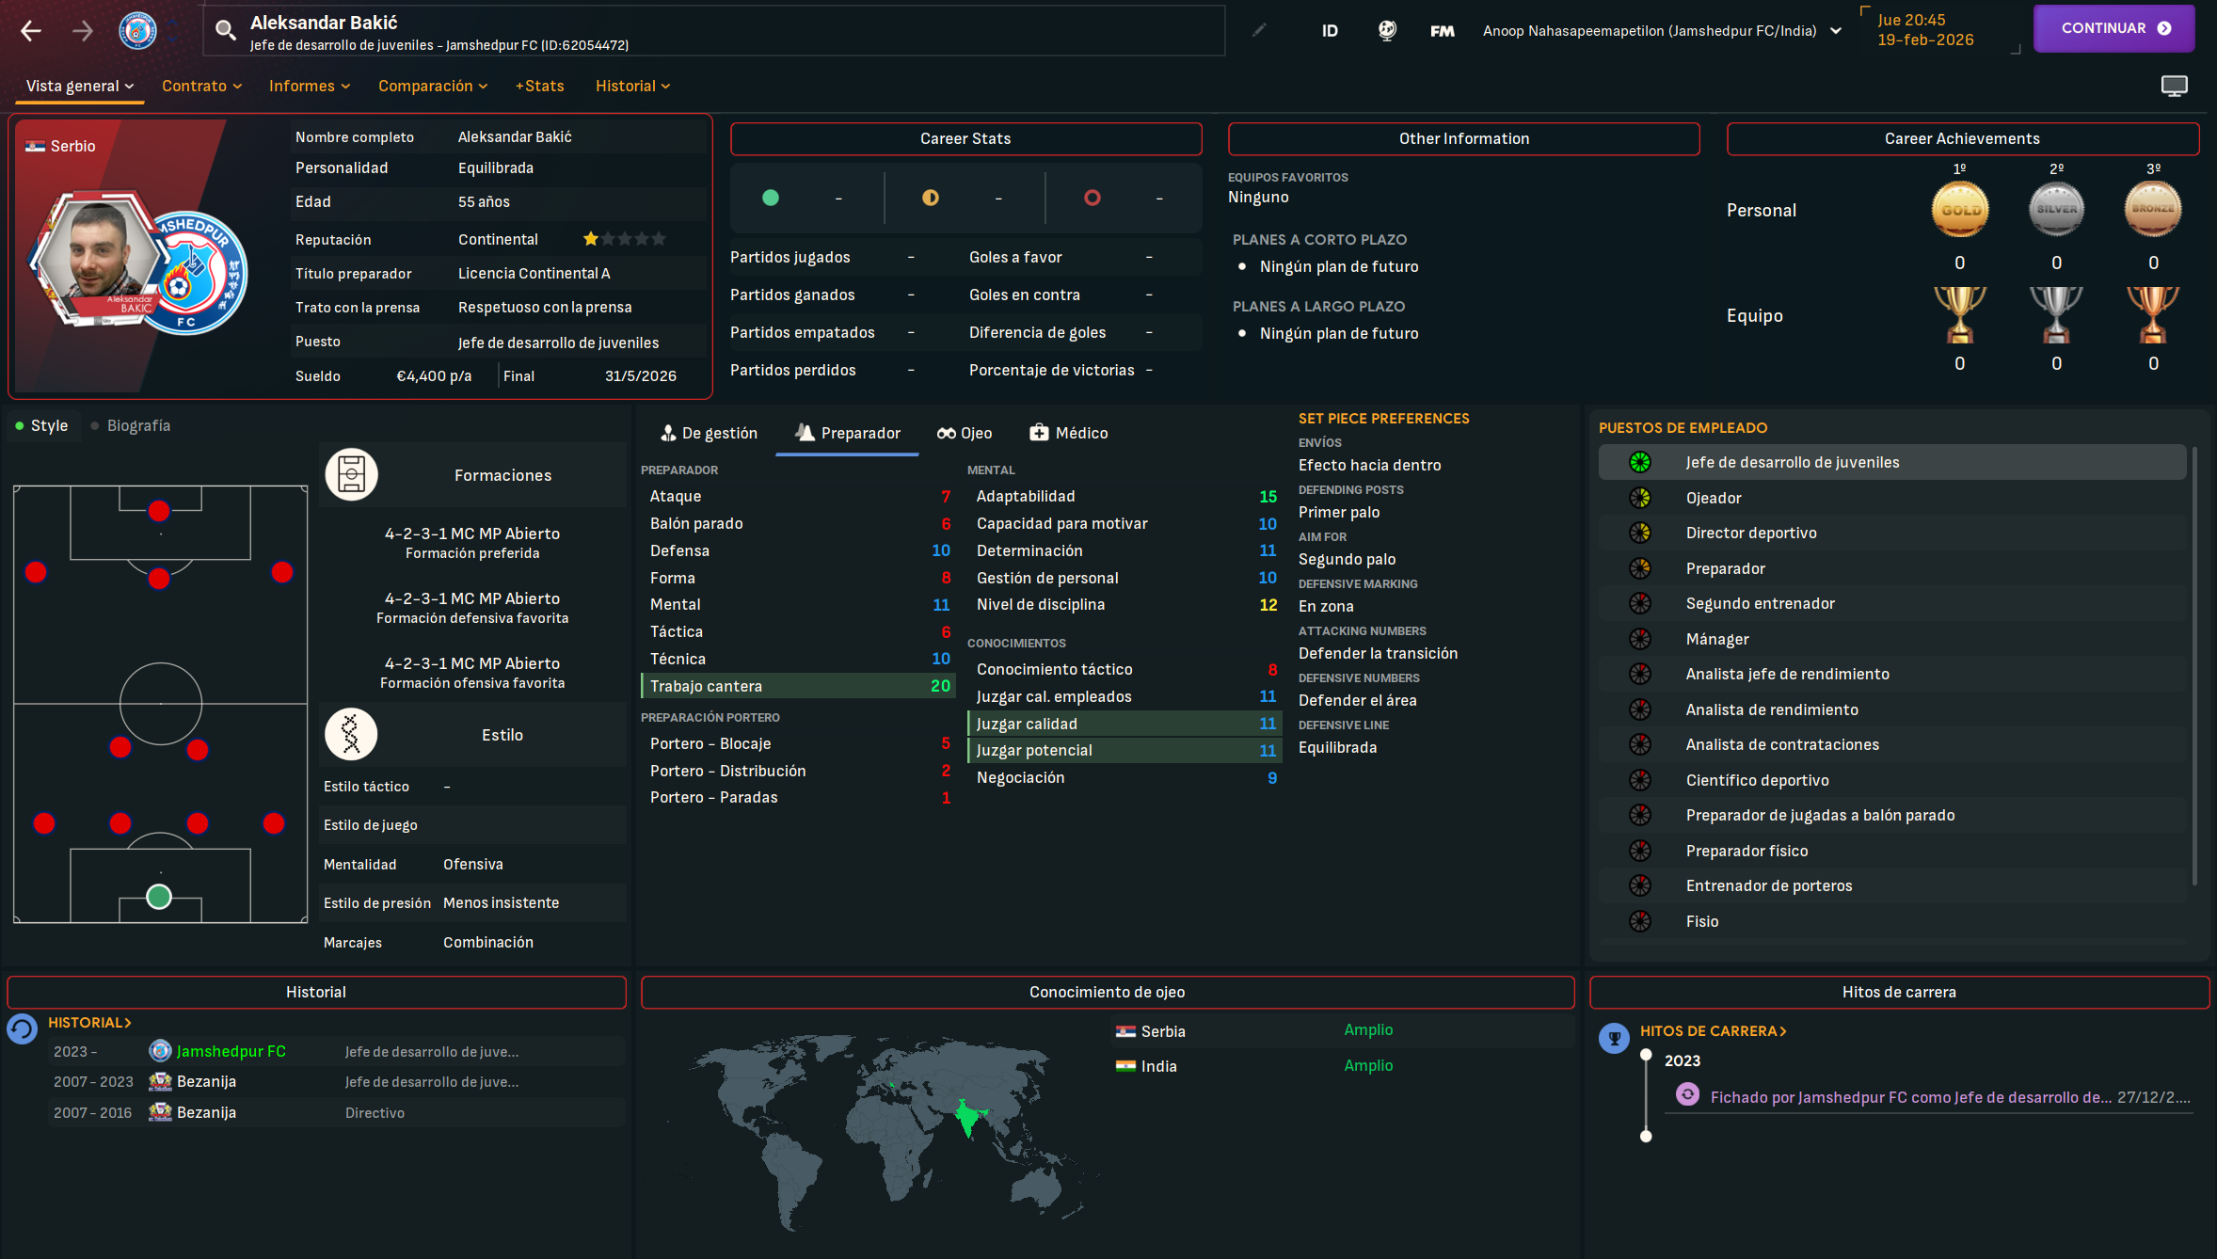Click the pencil edit icon
The height and width of the screenshot is (1259, 2217).
click(1259, 31)
